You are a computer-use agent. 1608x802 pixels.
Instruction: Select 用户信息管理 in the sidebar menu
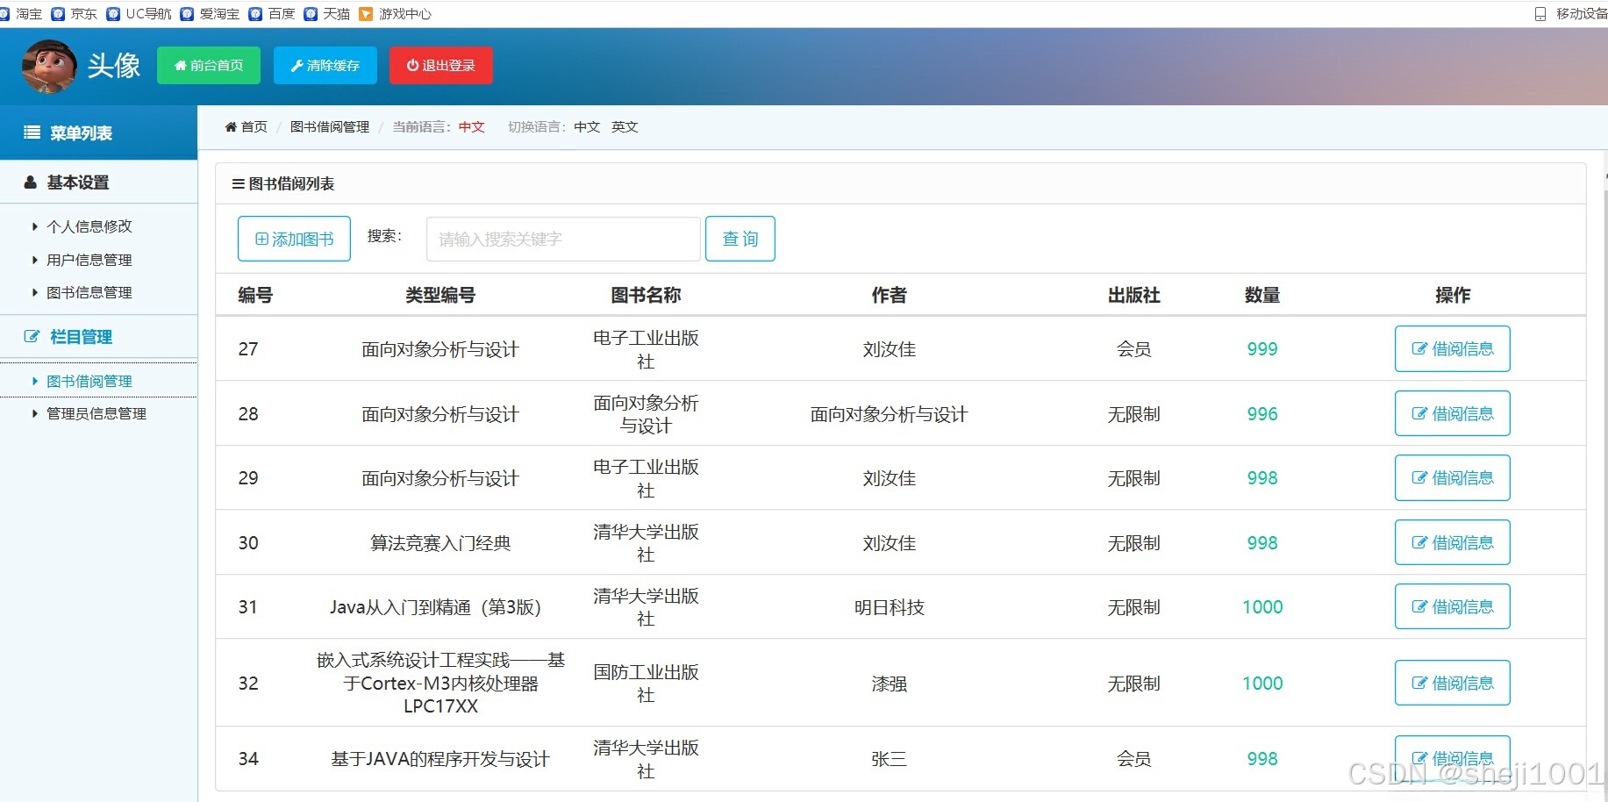tap(89, 259)
